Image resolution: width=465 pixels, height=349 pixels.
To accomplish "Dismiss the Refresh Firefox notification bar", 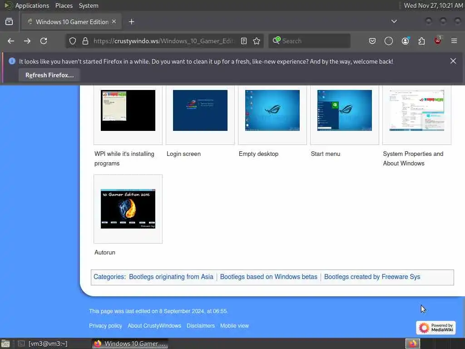I will [x=453, y=61].
